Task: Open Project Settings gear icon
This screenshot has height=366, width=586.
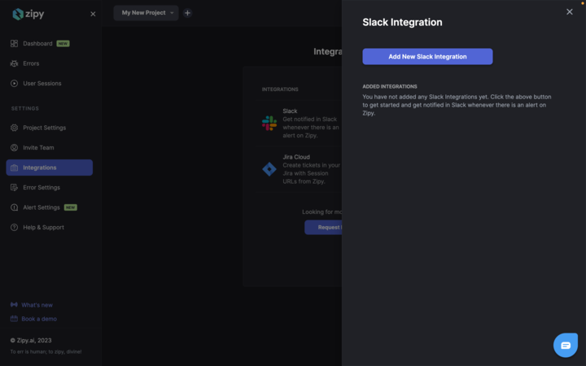Action: [15, 128]
